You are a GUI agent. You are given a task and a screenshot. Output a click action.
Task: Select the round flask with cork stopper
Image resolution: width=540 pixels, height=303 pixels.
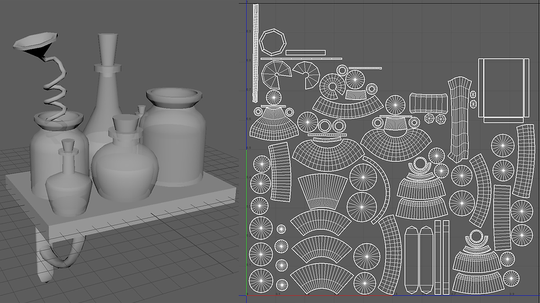[125, 162]
